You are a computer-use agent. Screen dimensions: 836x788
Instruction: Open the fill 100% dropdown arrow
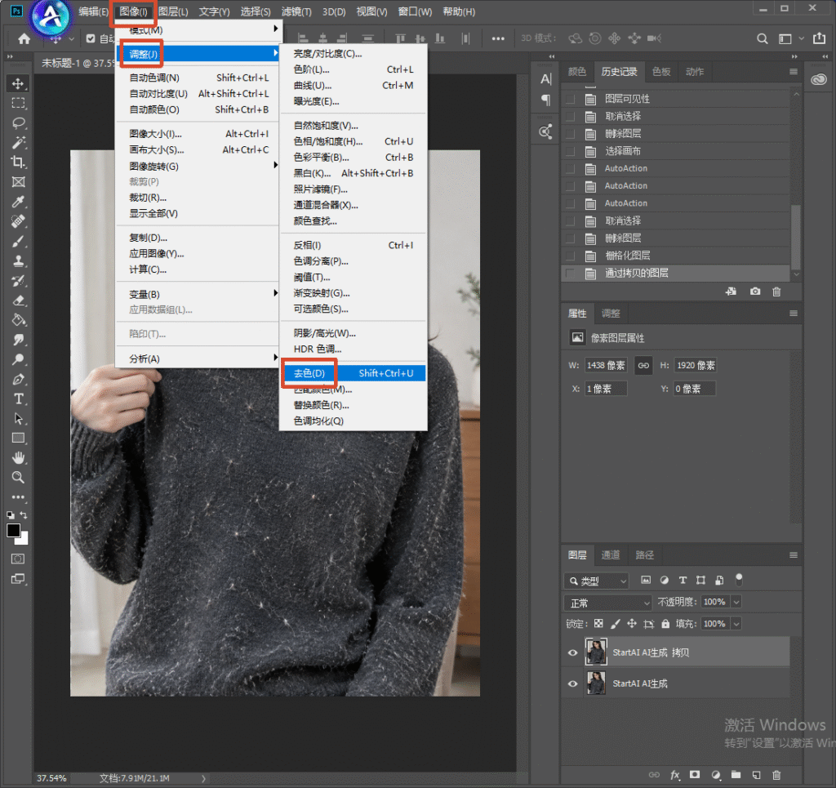point(736,624)
